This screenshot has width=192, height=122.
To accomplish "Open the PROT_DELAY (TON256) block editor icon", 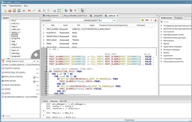I will click(34, 77).
